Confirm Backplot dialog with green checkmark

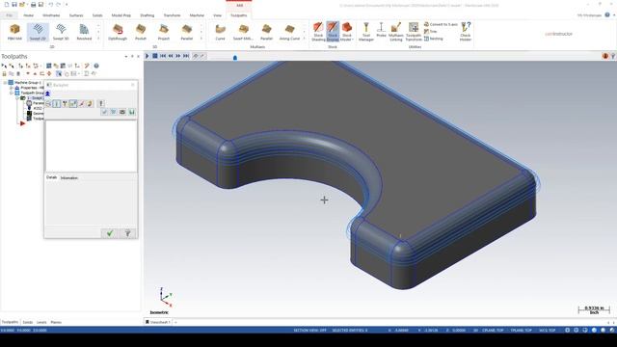tap(110, 233)
